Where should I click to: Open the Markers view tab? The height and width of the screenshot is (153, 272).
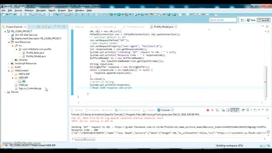click(x=77, y=110)
